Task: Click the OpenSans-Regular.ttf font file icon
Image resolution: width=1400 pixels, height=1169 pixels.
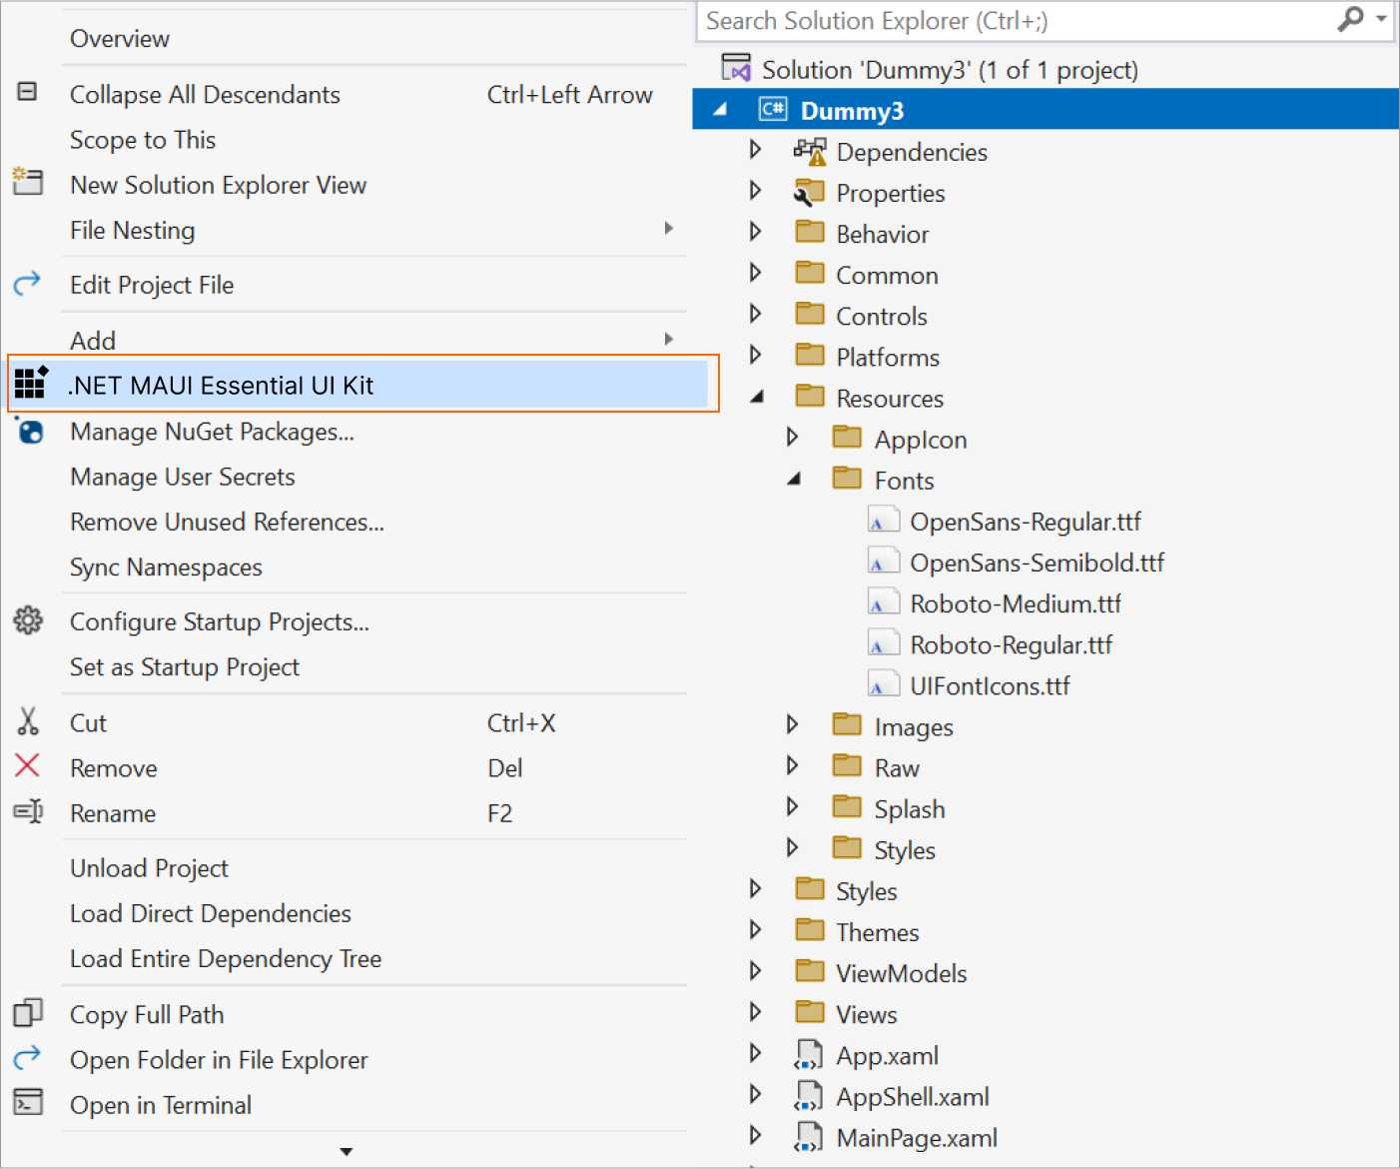Action: [884, 521]
